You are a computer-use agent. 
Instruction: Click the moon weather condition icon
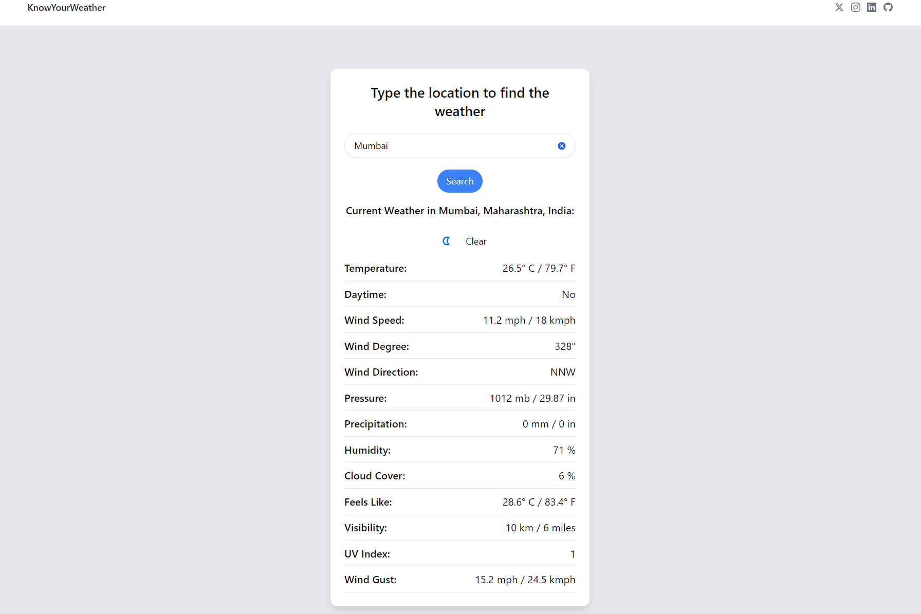pyautogui.click(x=446, y=241)
